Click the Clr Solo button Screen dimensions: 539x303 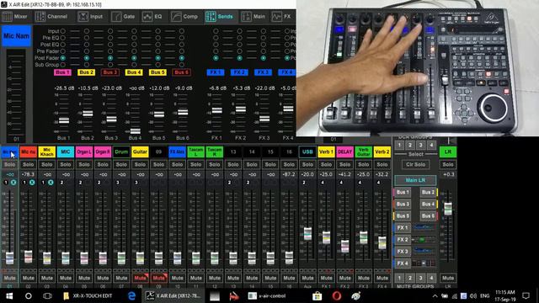tap(415, 165)
